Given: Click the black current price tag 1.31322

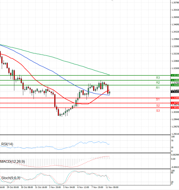Looking at the screenshot, I should [175, 92].
